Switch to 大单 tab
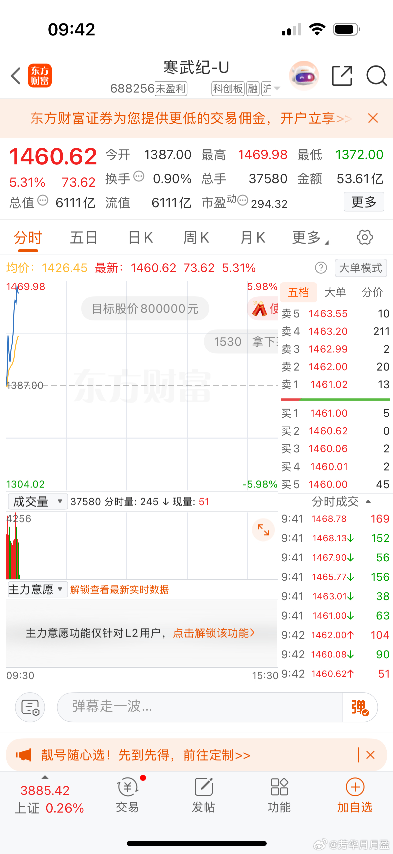Image resolution: width=393 pixels, height=854 pixels. 335,292
